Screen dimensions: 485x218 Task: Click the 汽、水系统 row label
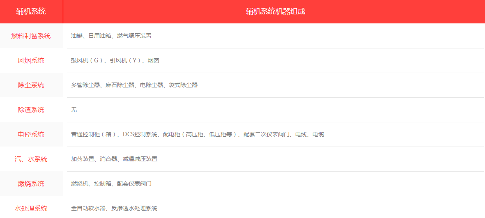(31, 159)
